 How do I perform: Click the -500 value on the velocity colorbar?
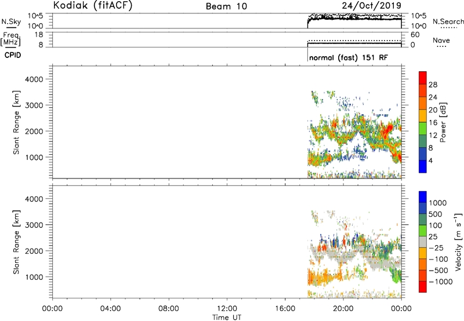[438, 271]
